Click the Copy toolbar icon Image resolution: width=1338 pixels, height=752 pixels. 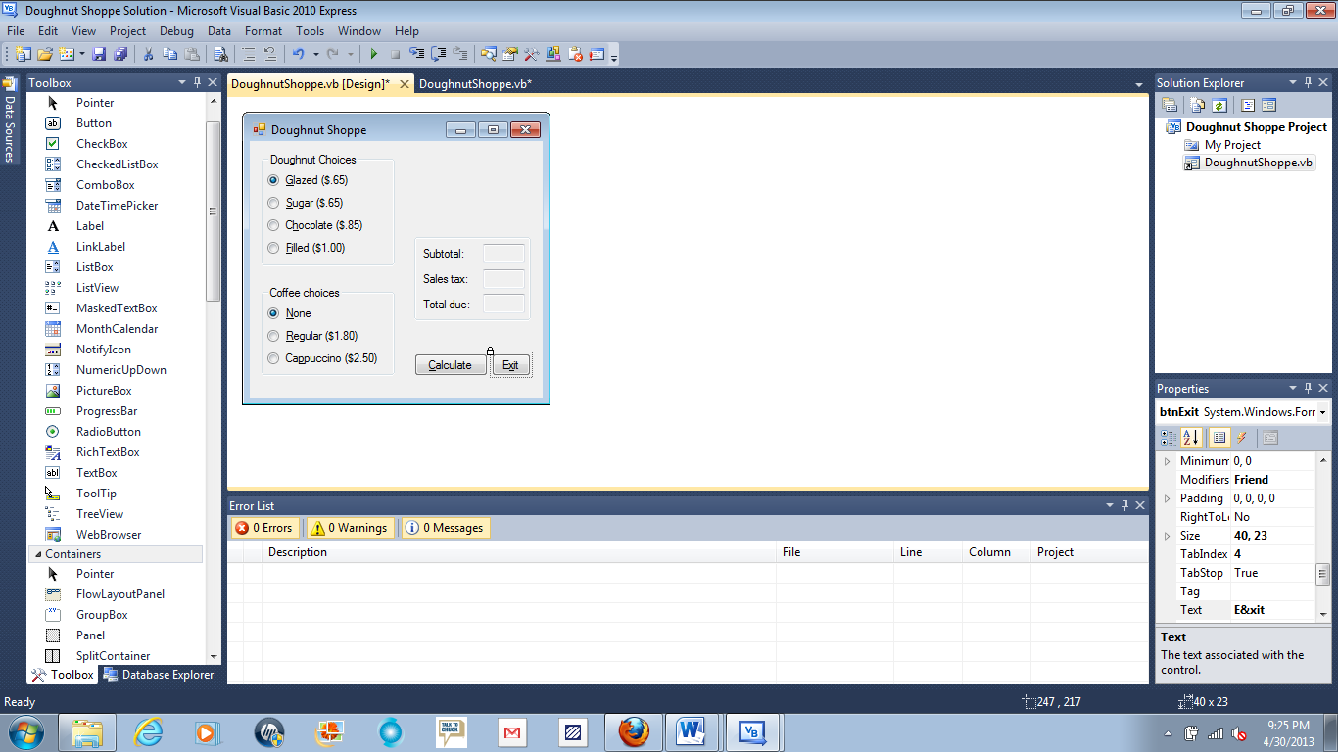pyautogui.click(x=170, y=54)
